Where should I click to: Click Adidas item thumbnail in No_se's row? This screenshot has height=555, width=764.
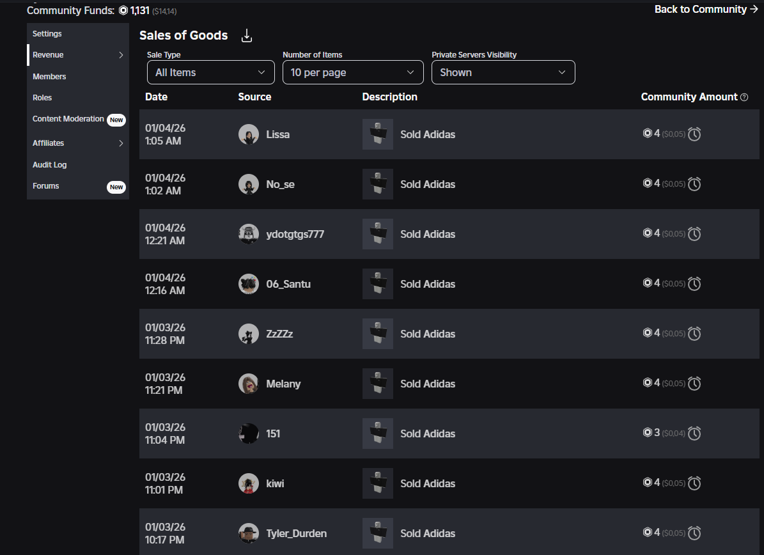tap(378, 184)
